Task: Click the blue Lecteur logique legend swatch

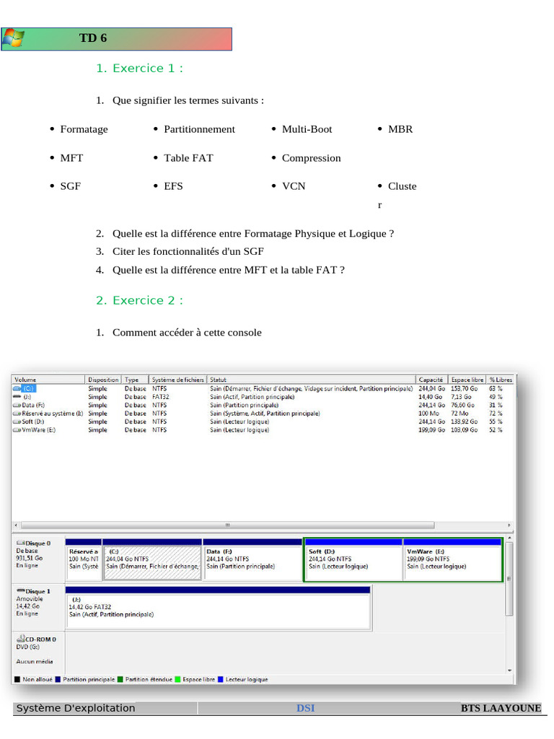Action: 221,680
